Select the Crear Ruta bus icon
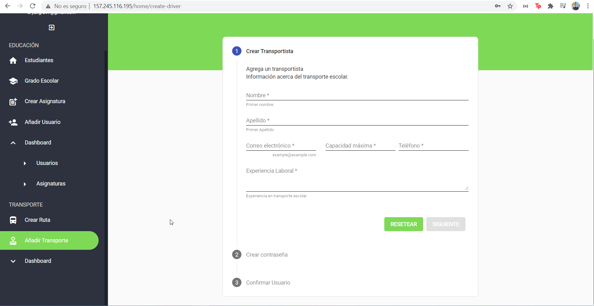594x306 pixels. 13,220
